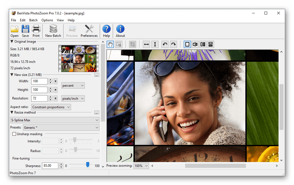This screenshot has width=294, height=185.
Task: Open the View menu
Action: click(60, 20)
